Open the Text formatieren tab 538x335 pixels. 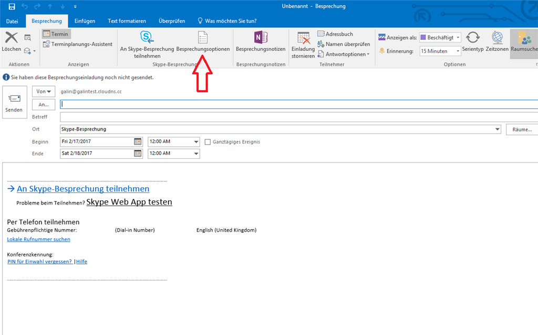coord(127,21)
